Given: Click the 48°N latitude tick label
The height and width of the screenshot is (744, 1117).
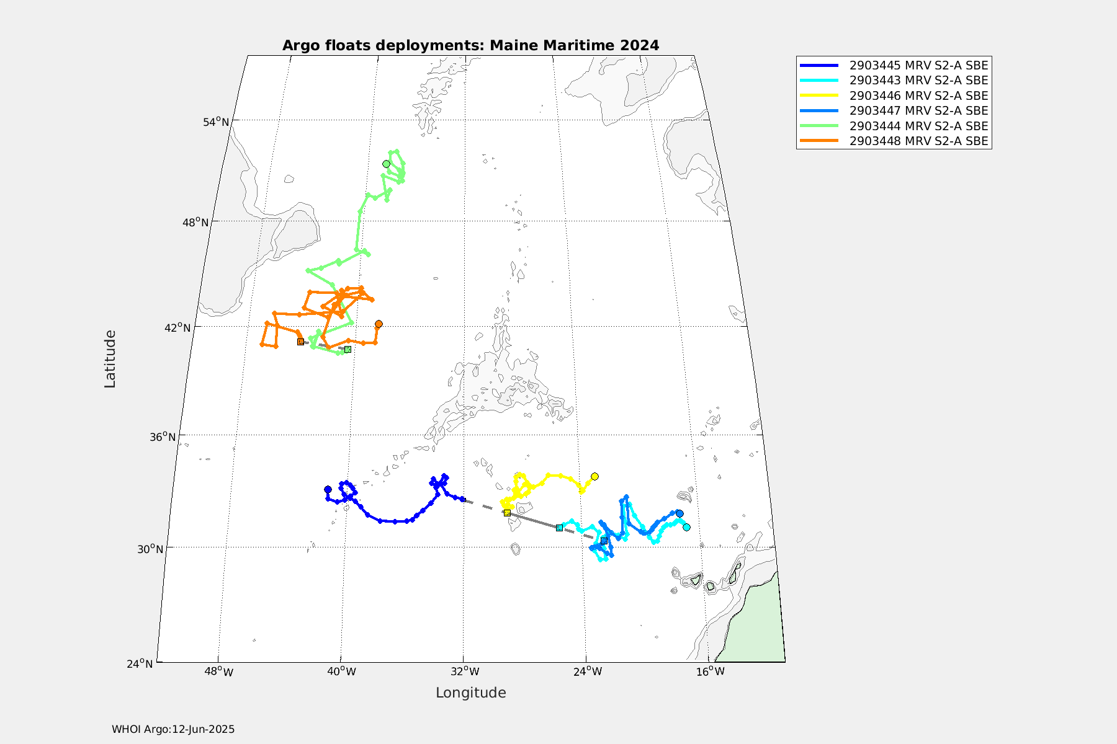Looking at the screenshot, I should (195, 222).
